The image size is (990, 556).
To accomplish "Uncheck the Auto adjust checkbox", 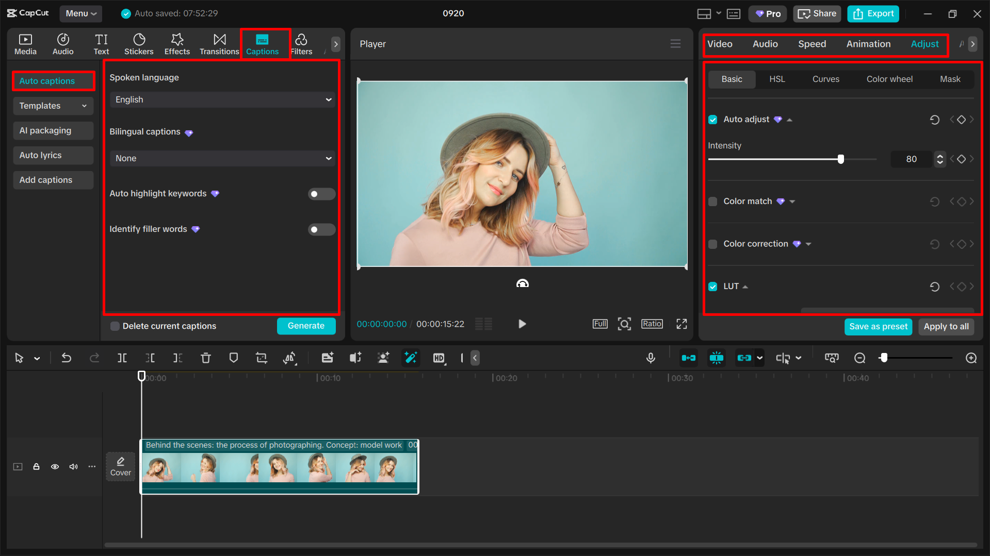I will 712,119.
